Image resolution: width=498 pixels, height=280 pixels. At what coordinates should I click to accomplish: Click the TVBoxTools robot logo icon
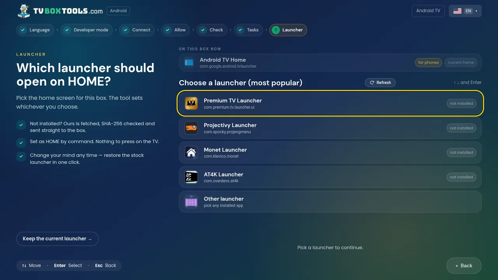pyautogui.click(x=24, y=11)
